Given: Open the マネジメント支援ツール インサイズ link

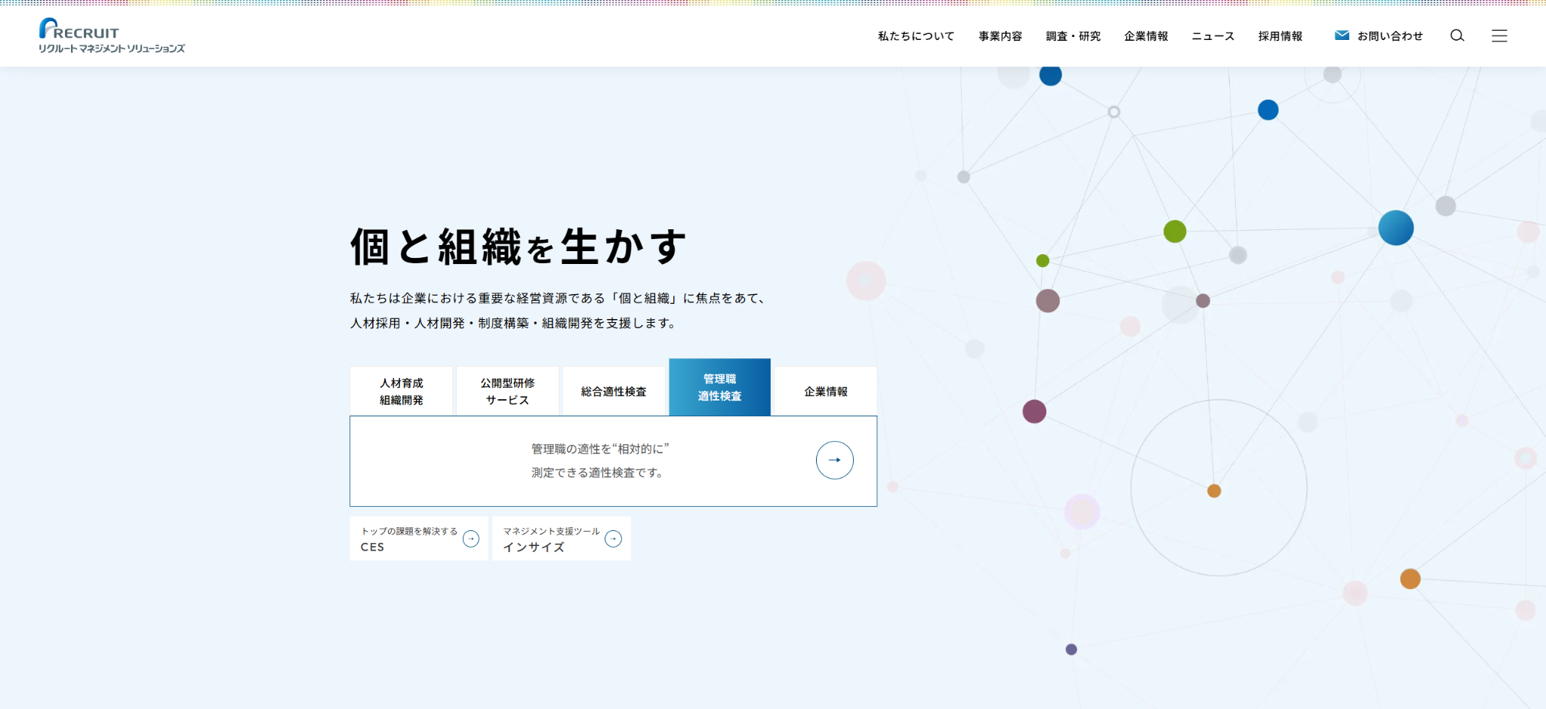Looking at the screenshot, I should tap(562, 539).
